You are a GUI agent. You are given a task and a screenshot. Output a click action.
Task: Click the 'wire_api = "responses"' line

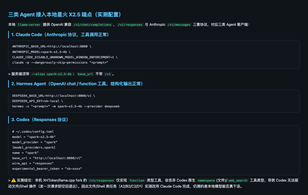click(33, 163)
